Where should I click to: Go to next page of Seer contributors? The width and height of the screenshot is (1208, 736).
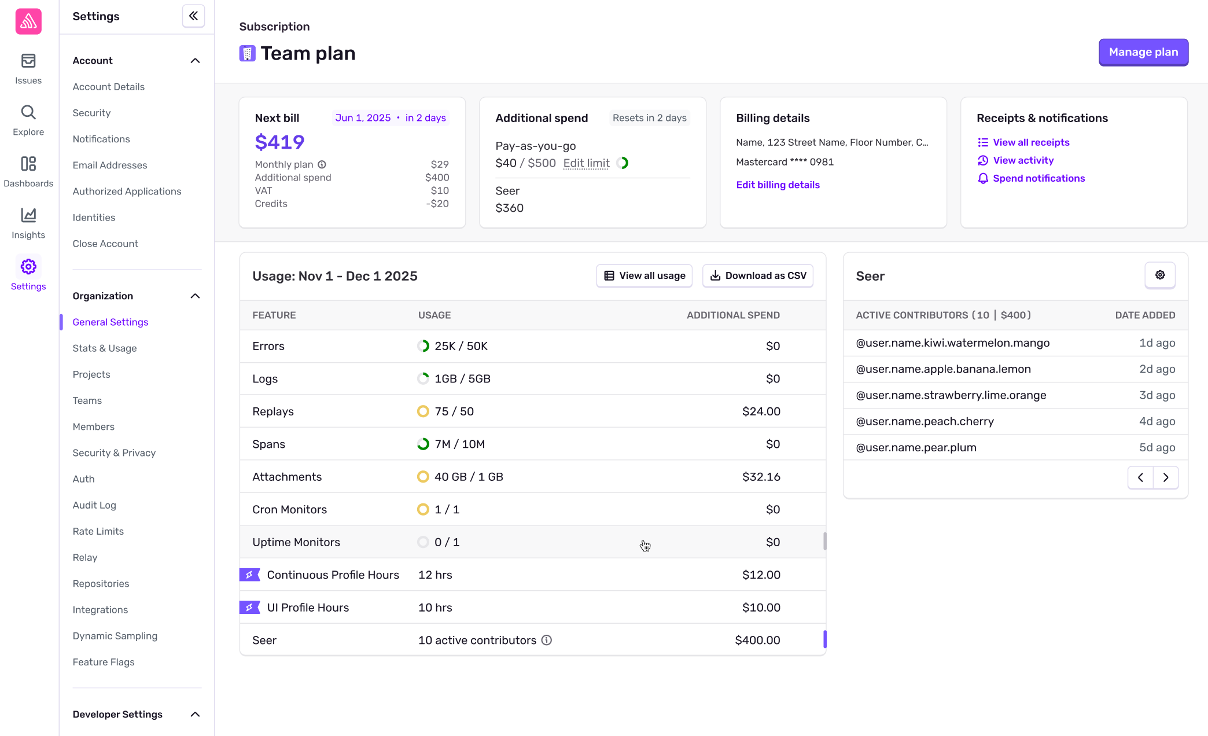tap(1166, 477)
